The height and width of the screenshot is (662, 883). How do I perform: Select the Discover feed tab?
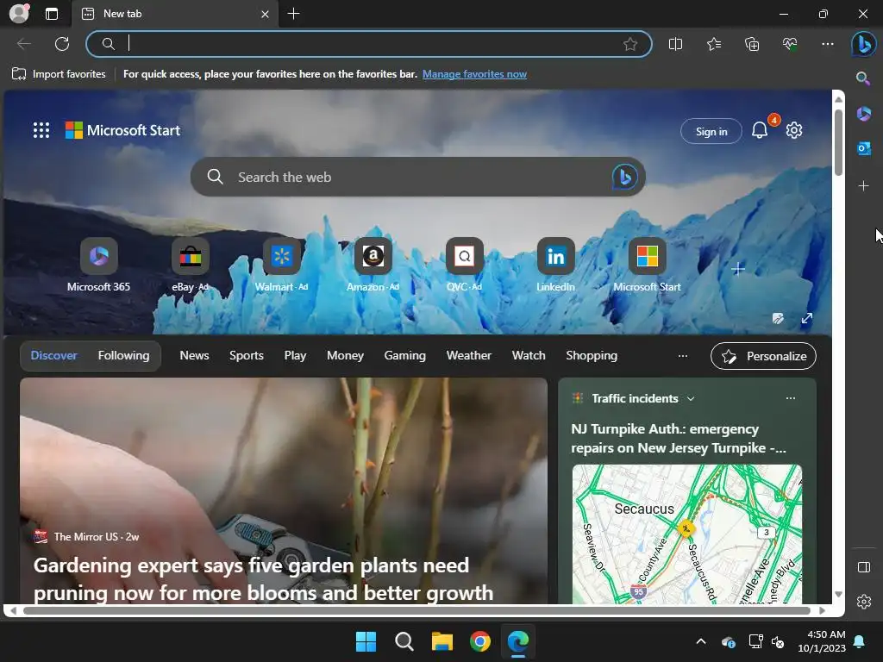[53, 356]
